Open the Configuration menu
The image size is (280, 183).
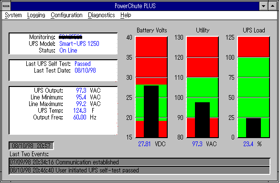coord(66,15)
